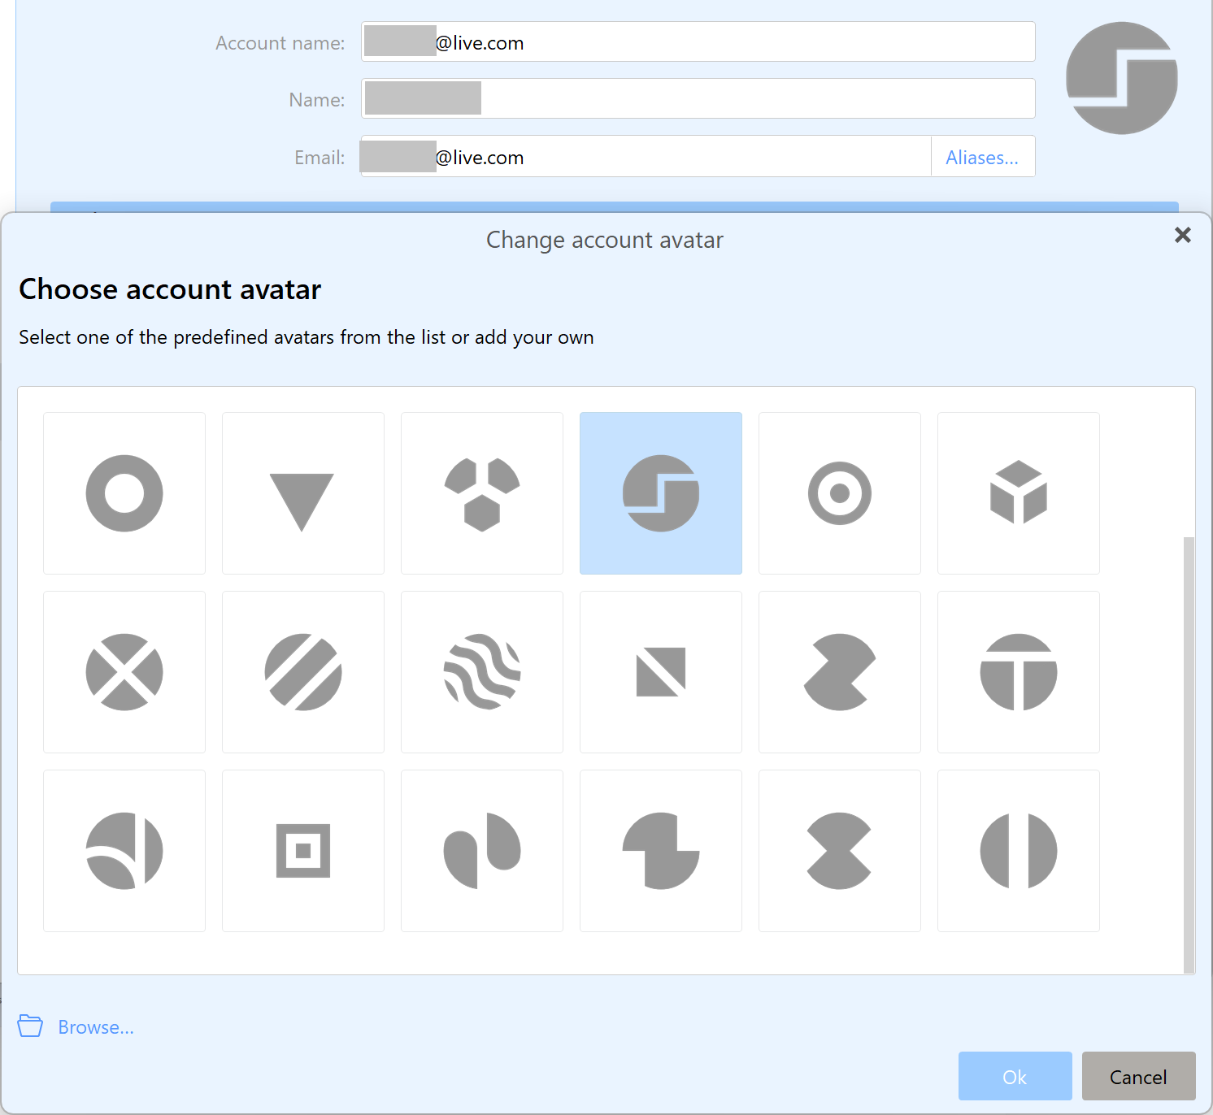Screen dimensions: 1213x1115
Task: Click the Ok button
Action: (1015, 1076)
